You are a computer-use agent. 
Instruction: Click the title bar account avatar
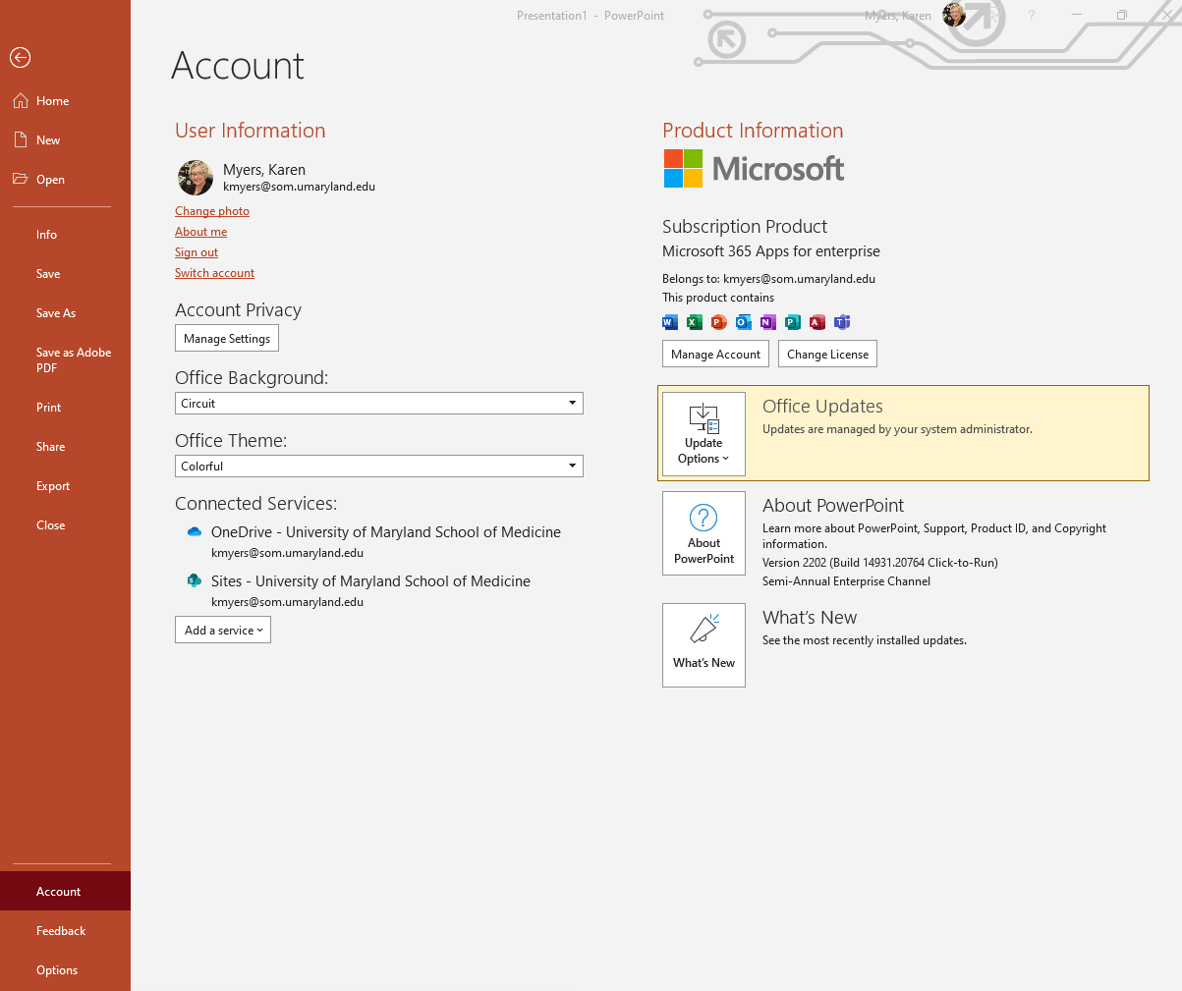point(953,15)
